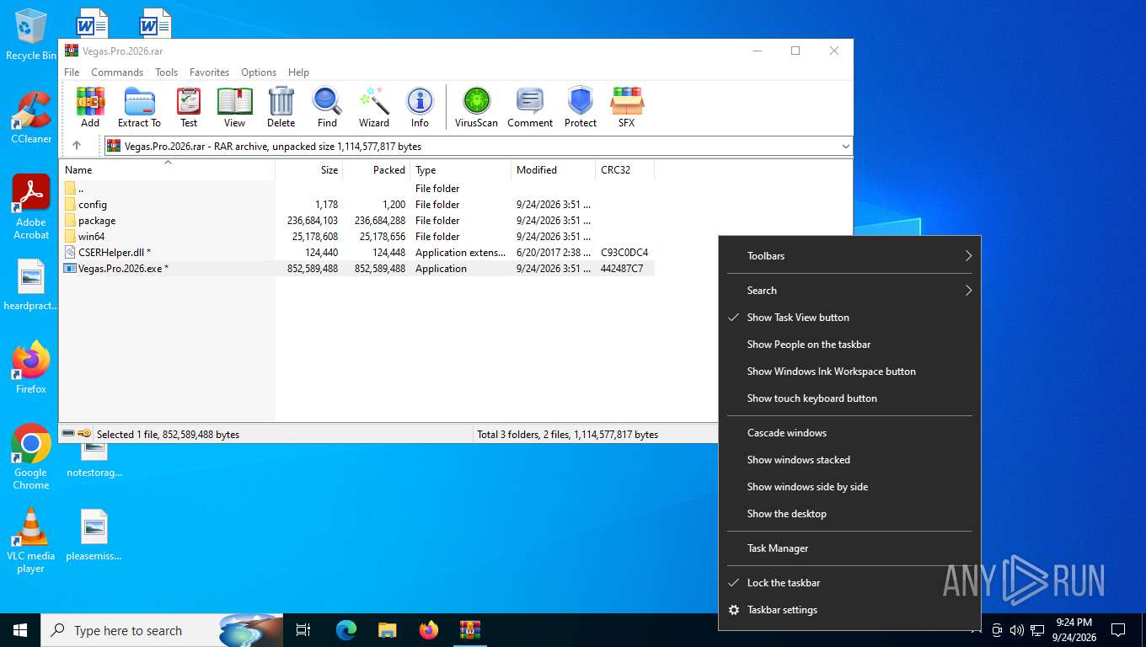Sort by the Size column header
Viewport: 1146px width, 647px height.
[x=308, y=169]
